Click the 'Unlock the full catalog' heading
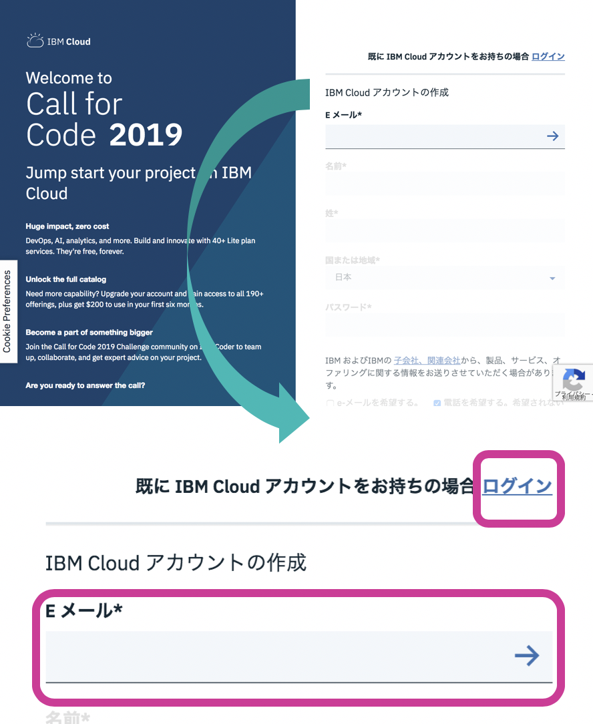This screenshot has width=593, height=724. coord(66,279)
